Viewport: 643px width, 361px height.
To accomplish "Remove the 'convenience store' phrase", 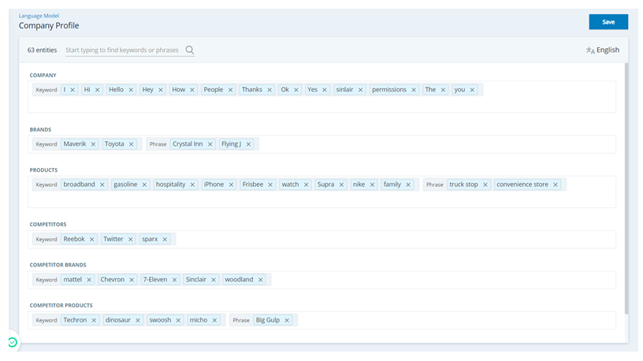I will tap(556, 185).
